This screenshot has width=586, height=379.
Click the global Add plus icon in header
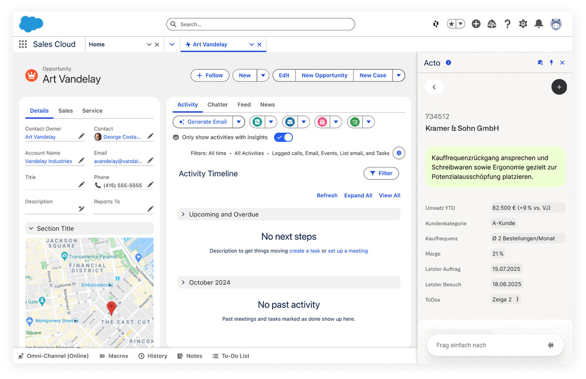coord(476,24)
